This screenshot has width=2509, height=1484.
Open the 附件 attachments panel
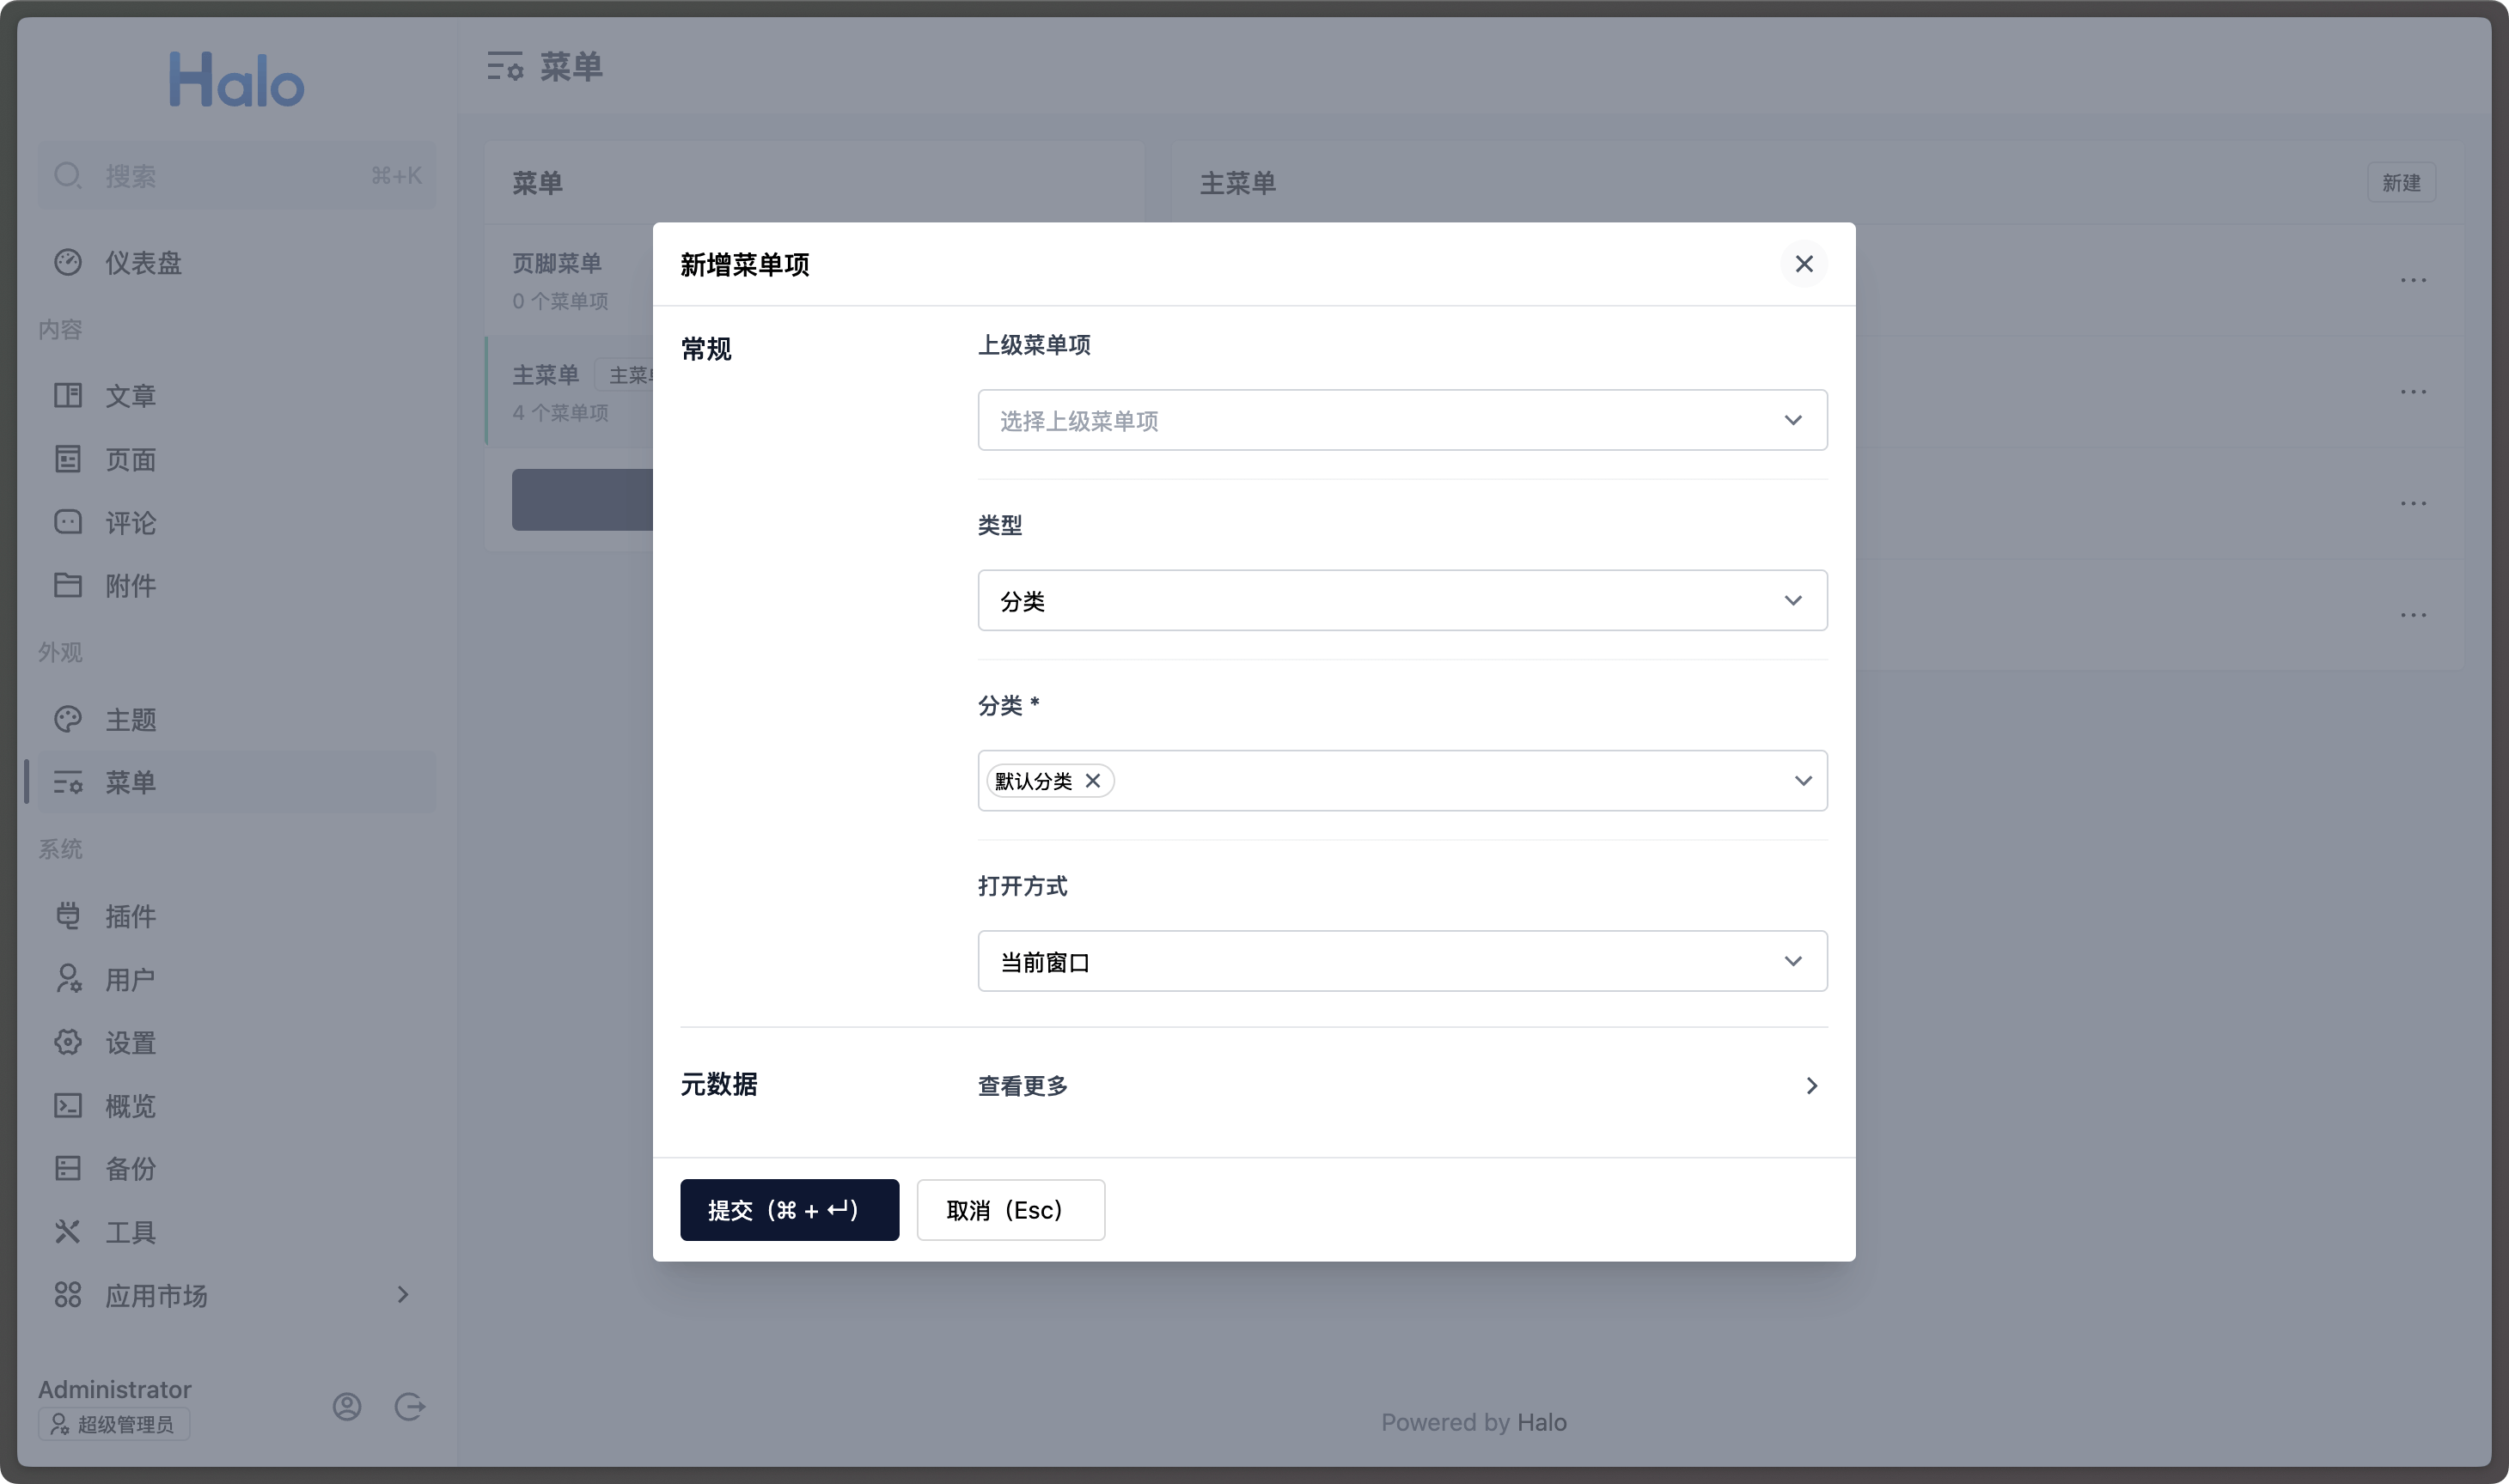tap(68, 585)
